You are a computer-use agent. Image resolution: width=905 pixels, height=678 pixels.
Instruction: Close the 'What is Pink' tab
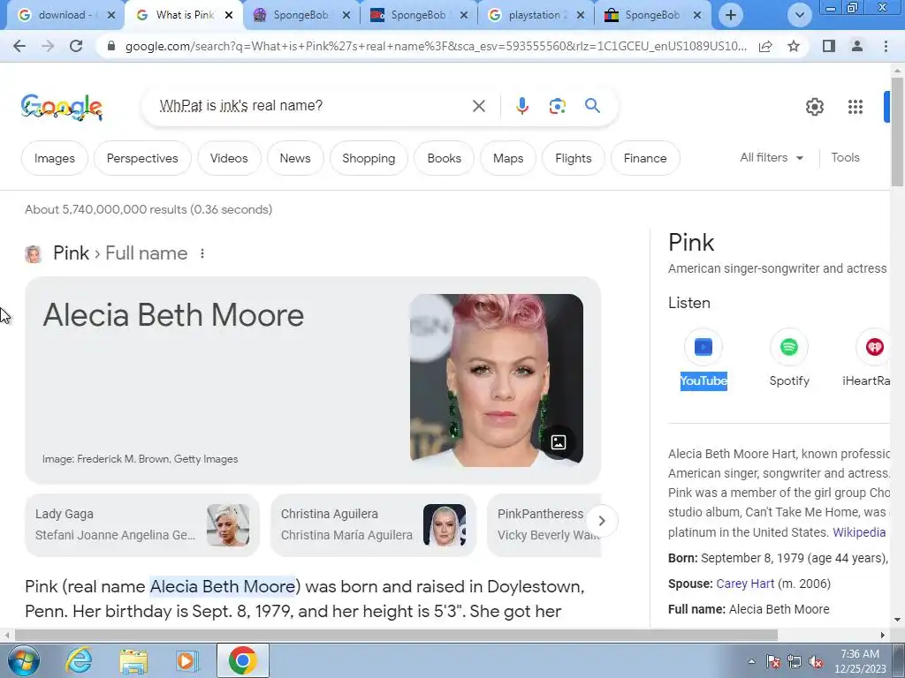click(x=229, y=15)
